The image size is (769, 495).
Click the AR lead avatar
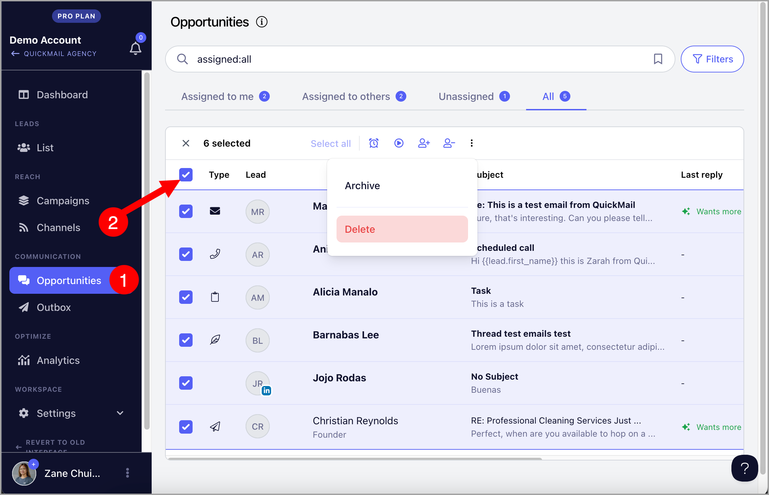pyautogui.click(x=258, y=255)
